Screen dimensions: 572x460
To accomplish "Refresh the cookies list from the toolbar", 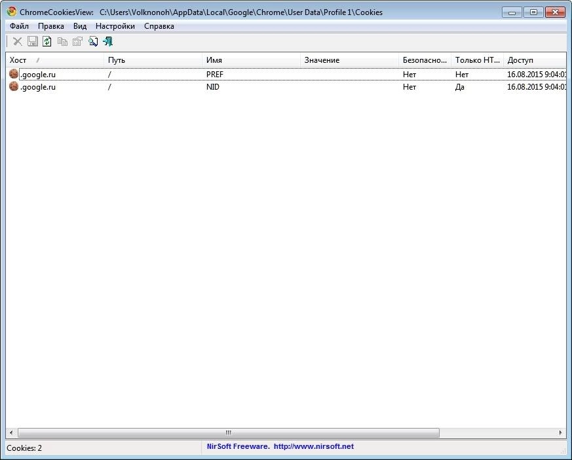I will click(47, 41).
